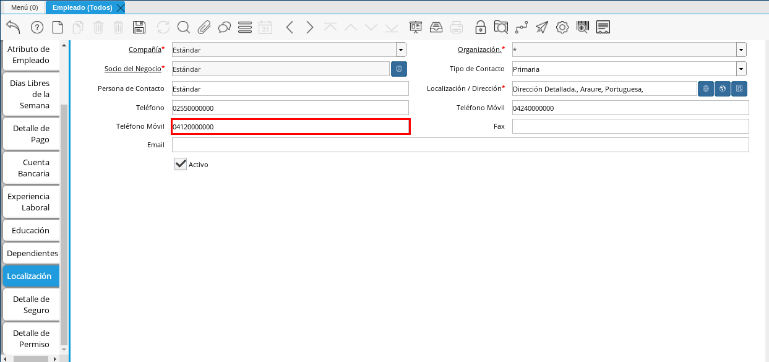769x362 pixels.
Task: Open the Experiencia Laboral side tab
Action: (31, 202)
